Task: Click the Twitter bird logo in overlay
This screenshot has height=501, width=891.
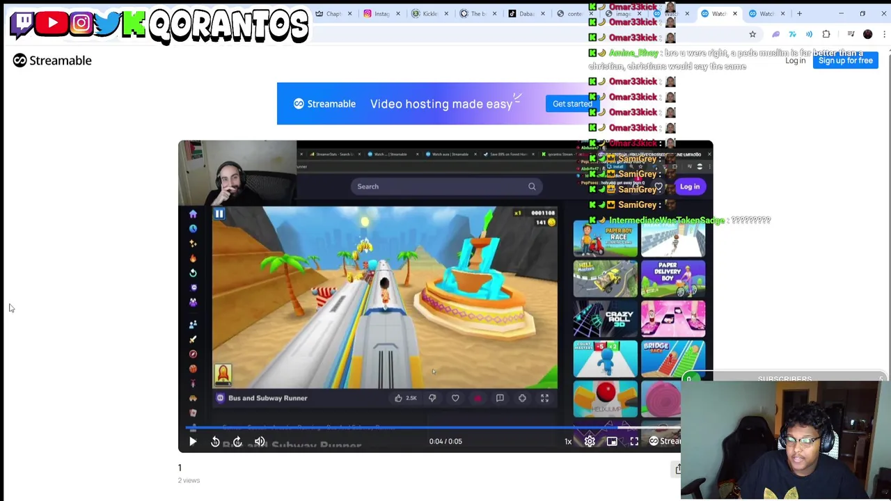Action: pyautogui.click(x=107, y=24)
